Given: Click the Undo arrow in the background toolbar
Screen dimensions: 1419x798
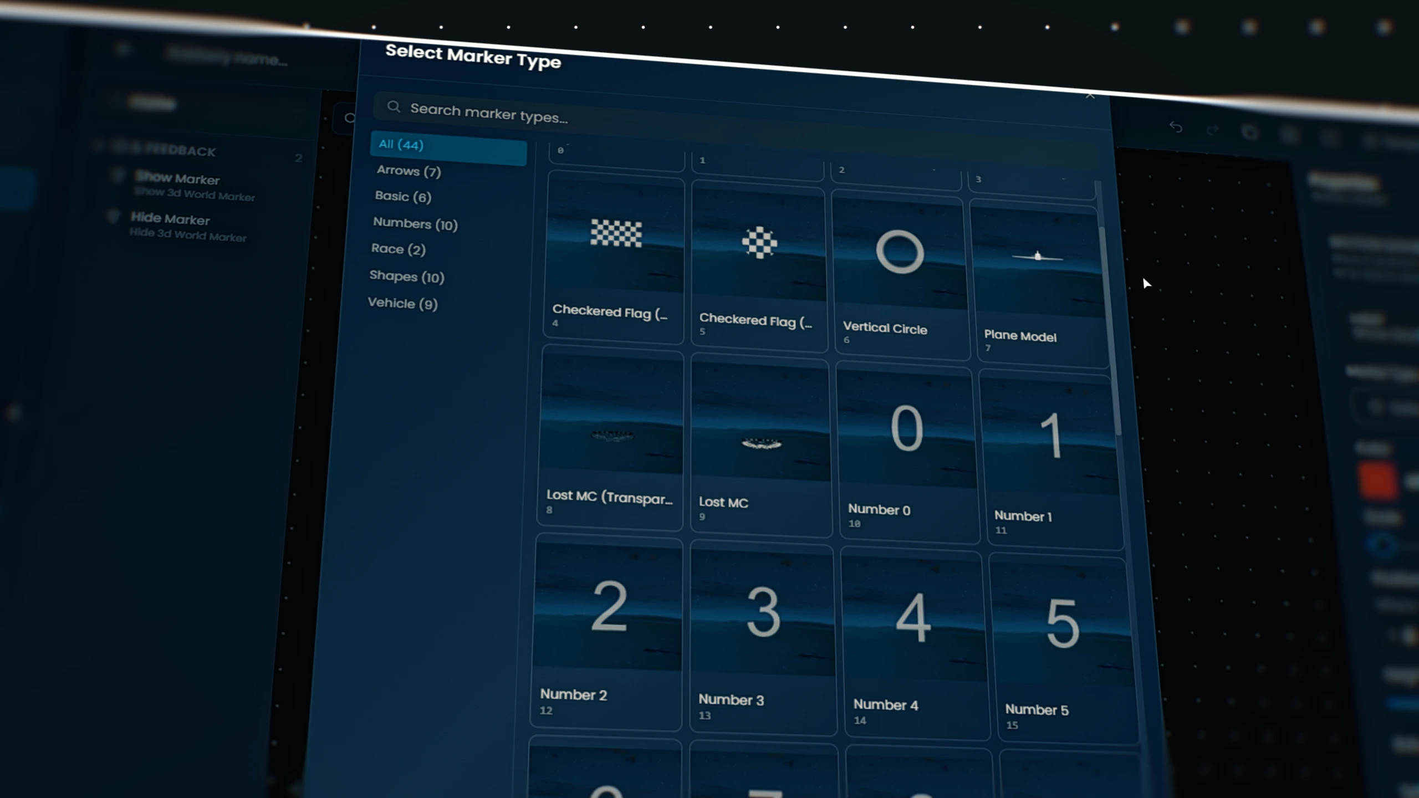Looking at the screenshot, I should click(1176, 128).
